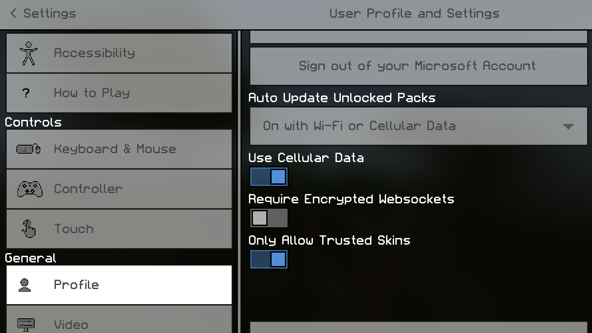Click the Touch finger icon
The width and height of the screenshot is (592, 333).
29,229
